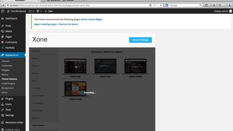This screenshot has height=131, width=233.
Task: Stop page loading with X icon
Action: (161, 5)
